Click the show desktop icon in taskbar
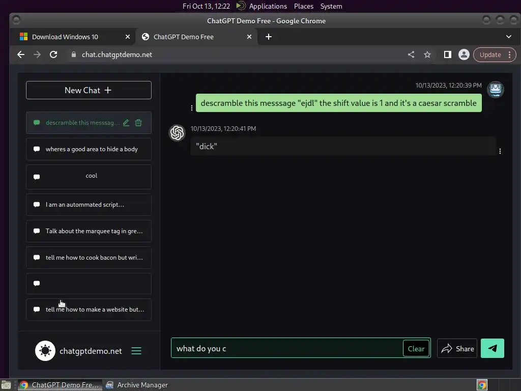This screenshot has width=521, height=391. 6,385
